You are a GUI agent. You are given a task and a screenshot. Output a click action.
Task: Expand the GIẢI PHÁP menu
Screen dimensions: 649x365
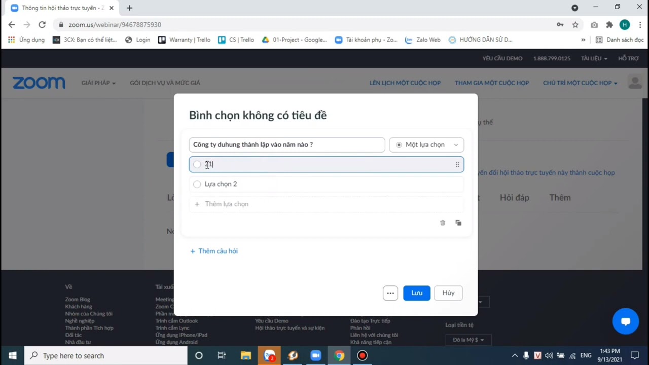click(x=98, y=83)
